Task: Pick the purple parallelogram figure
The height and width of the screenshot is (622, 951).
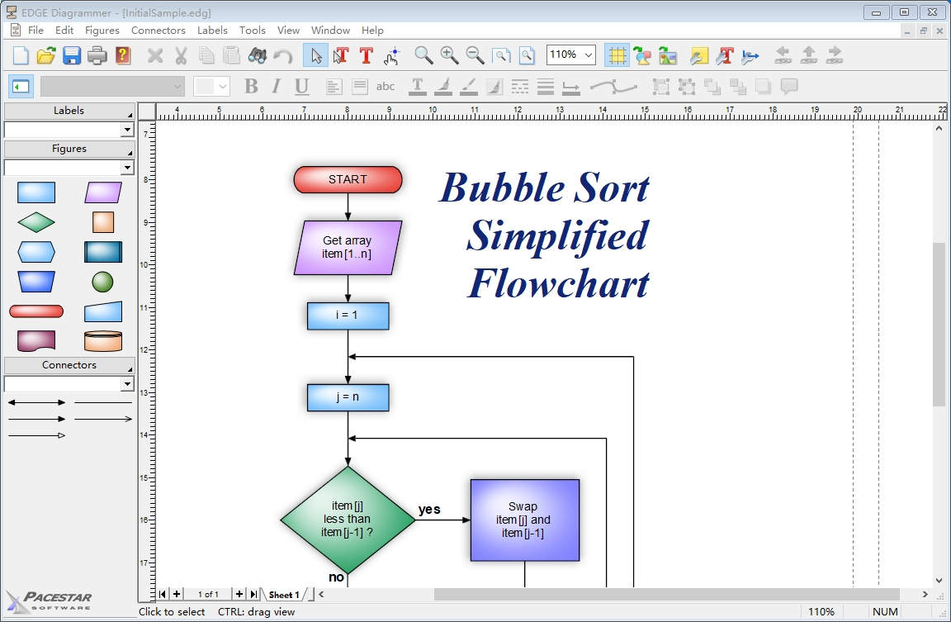Action: (103, 192)
